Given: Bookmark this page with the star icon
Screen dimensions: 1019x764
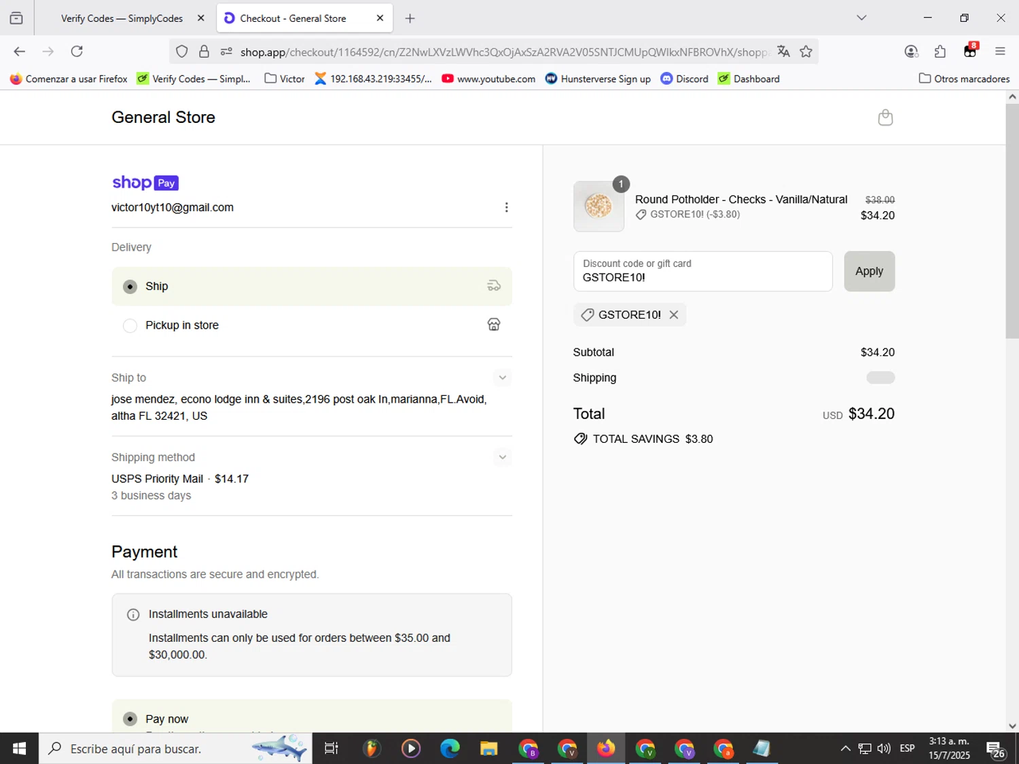Looking at the screenshot, I should (x=806, y=52).
